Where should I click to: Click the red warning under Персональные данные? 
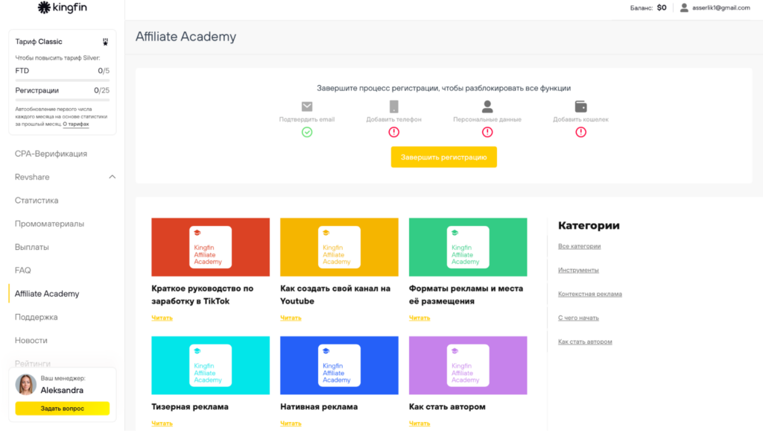pyautogui.click(x=487, y=132)
